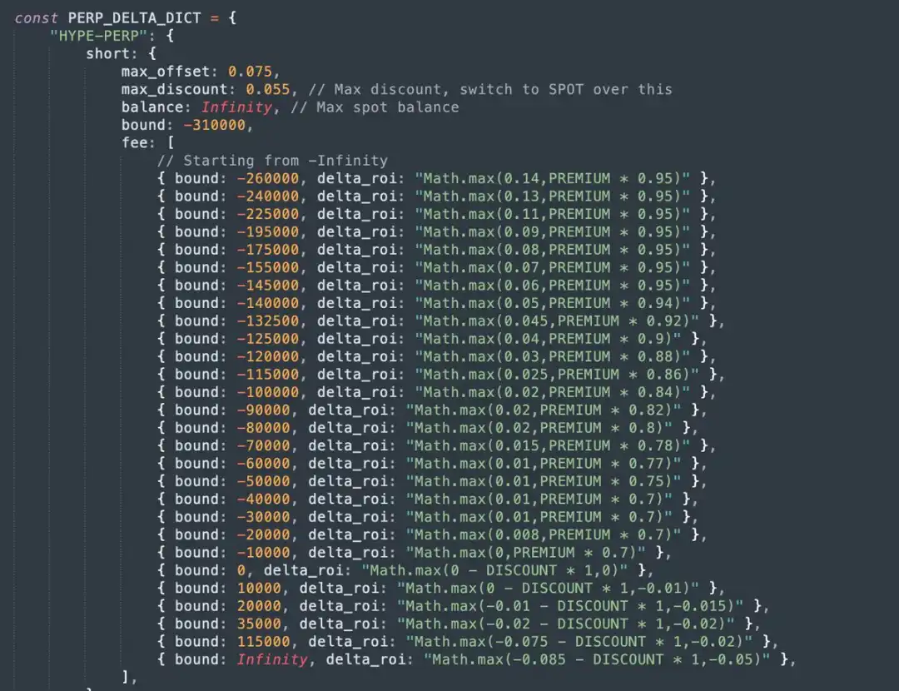899x691 pixels.
Task: Click the last Infinity bound in fee array
Action: tap(272, 659)
